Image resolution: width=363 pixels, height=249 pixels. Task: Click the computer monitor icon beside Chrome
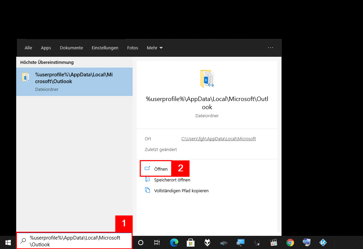click(307, 243)
